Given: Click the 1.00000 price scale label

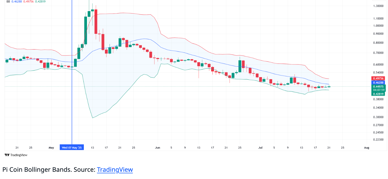Looking at the screenshot, I should 378,26.
